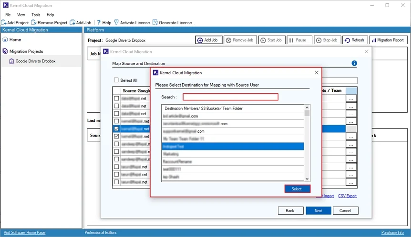This screenshot has width=411, height=237.
Task: Click the destination list scroll down arrow
Action: pos(307,179)
